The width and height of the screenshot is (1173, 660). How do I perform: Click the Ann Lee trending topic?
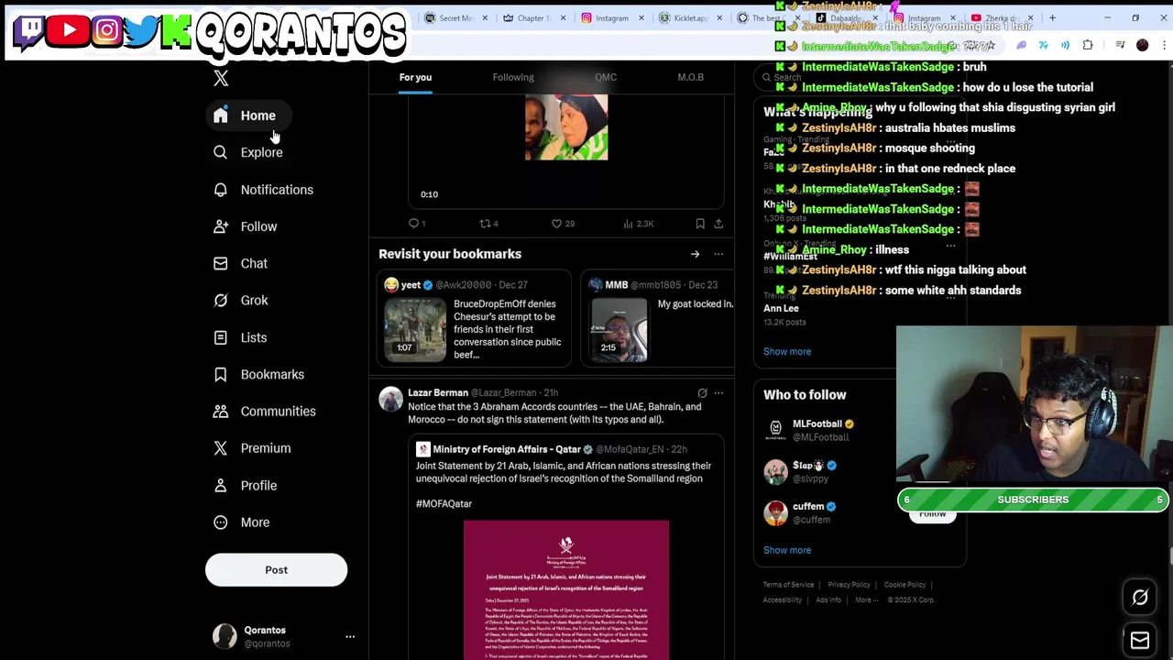coord(781,308)
